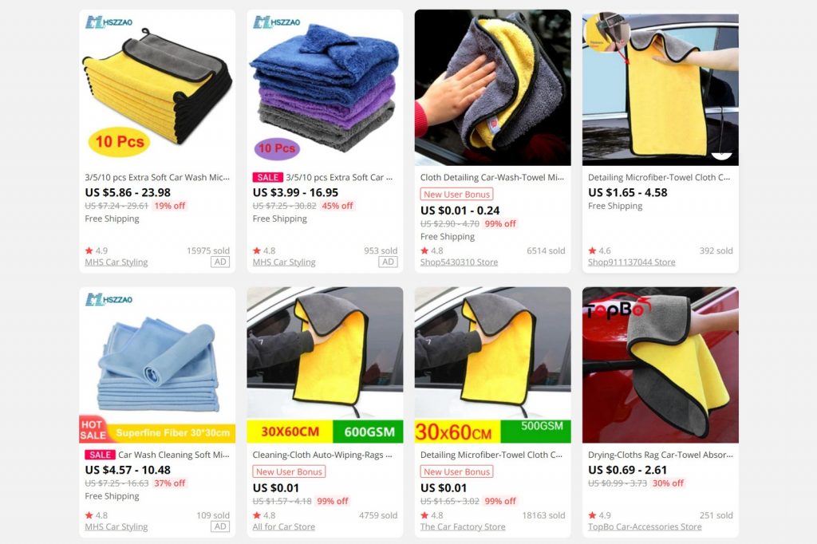This screenshot has height=544, width=817.
Task: Click the New User Bonus tag on $0.01 - 0.24 item
Action: [x=456, y=195]
